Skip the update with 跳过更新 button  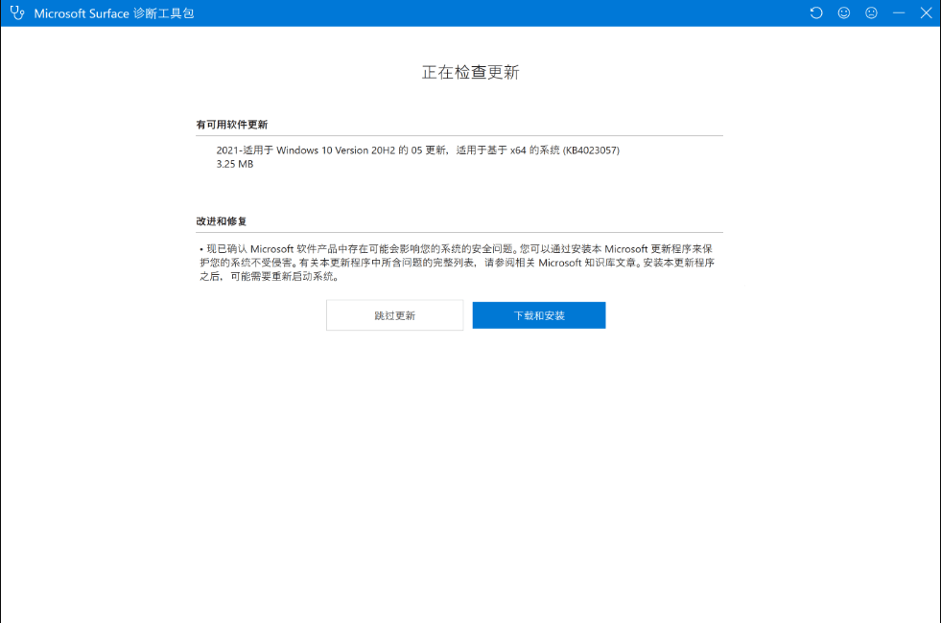[x=395, y=315]
